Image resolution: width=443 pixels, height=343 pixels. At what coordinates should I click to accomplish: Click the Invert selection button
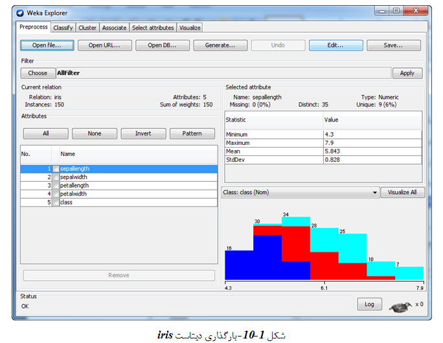pyautogui.click(x=143, y=133)
